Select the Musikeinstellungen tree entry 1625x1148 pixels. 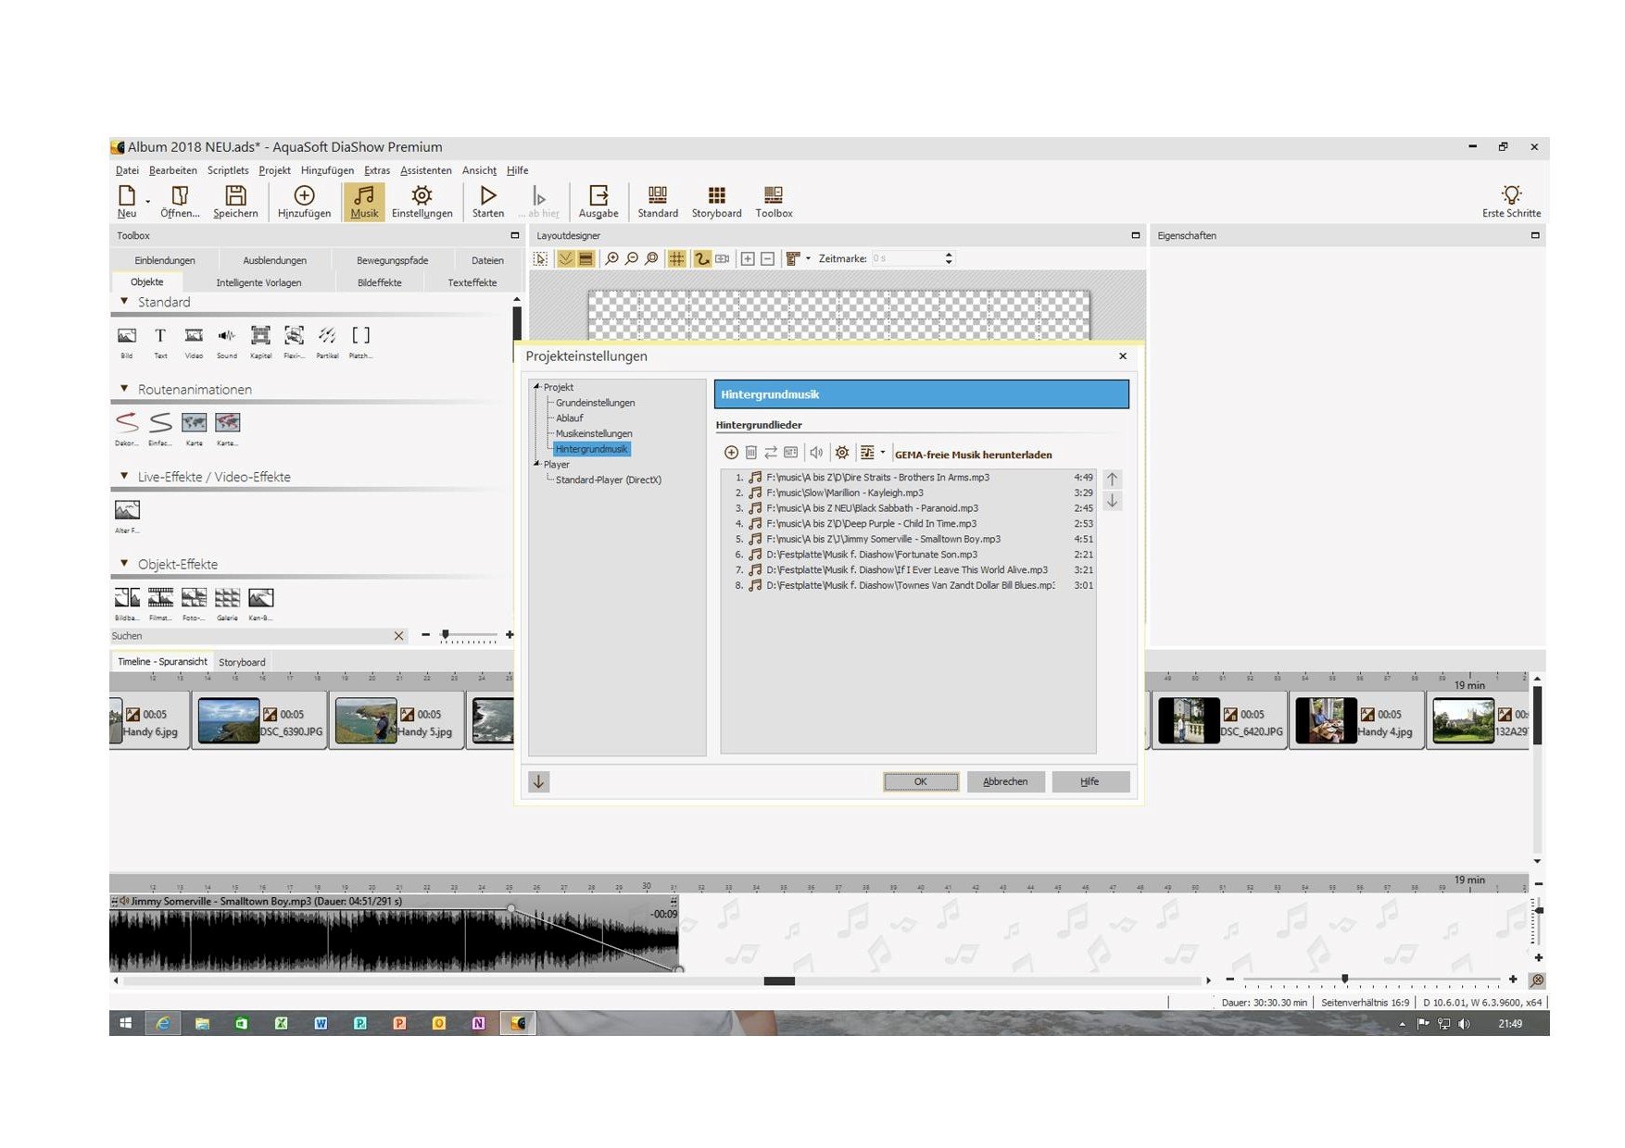(594, 433)
